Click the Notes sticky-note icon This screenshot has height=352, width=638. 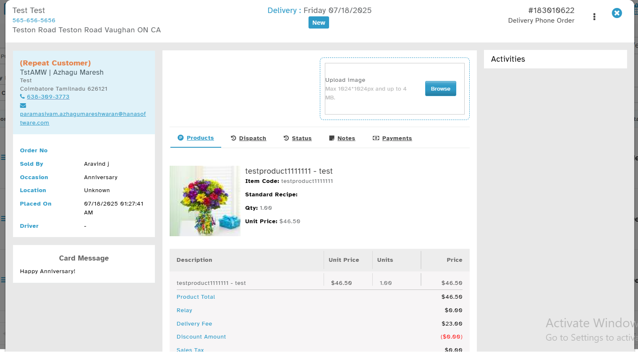332,138
